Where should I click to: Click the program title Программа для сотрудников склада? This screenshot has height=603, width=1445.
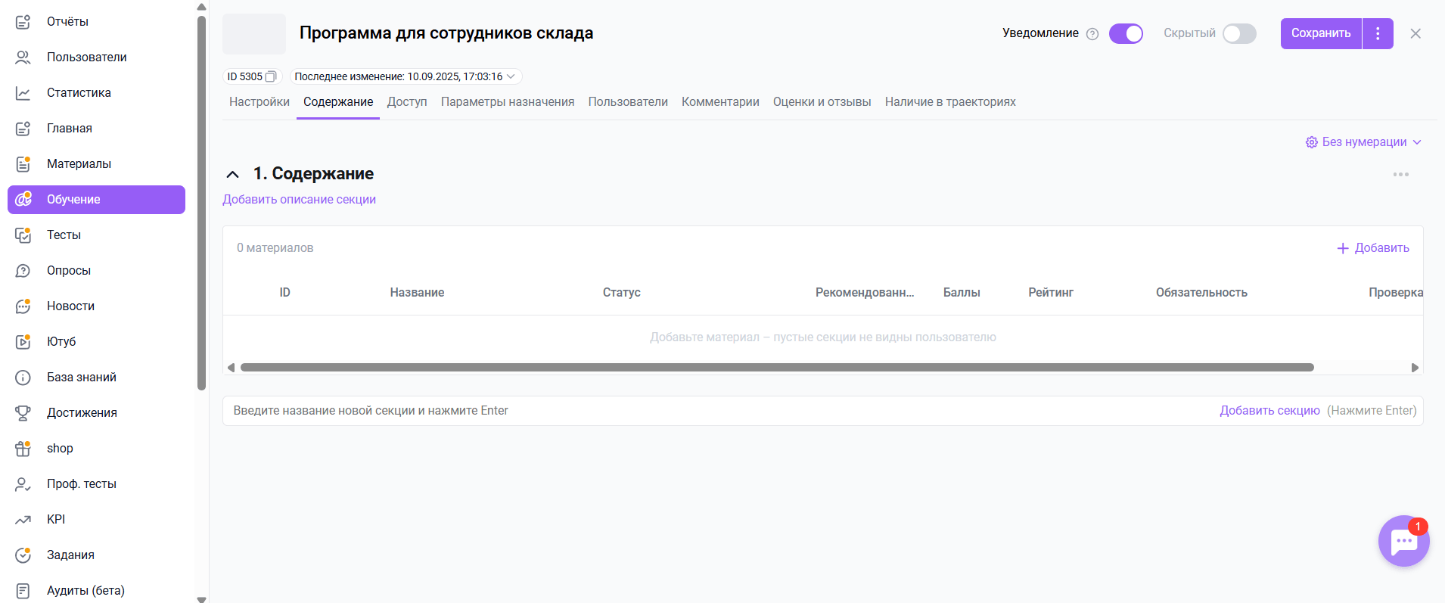pos(446,33)
